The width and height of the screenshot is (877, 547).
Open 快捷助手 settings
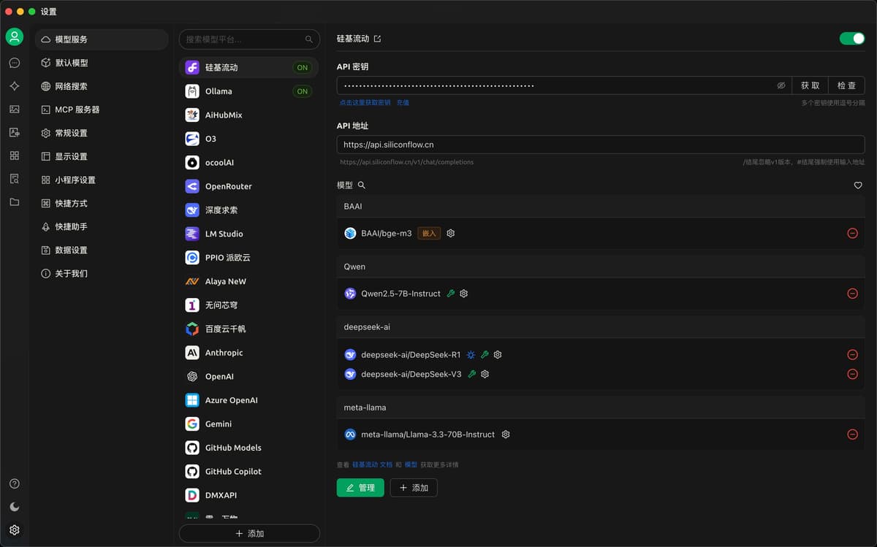(102, 226)
